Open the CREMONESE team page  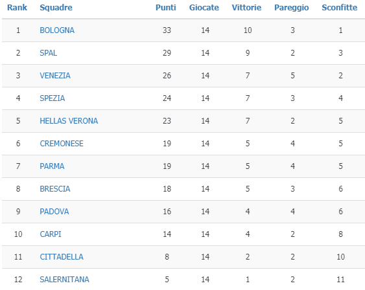point(62,144)
